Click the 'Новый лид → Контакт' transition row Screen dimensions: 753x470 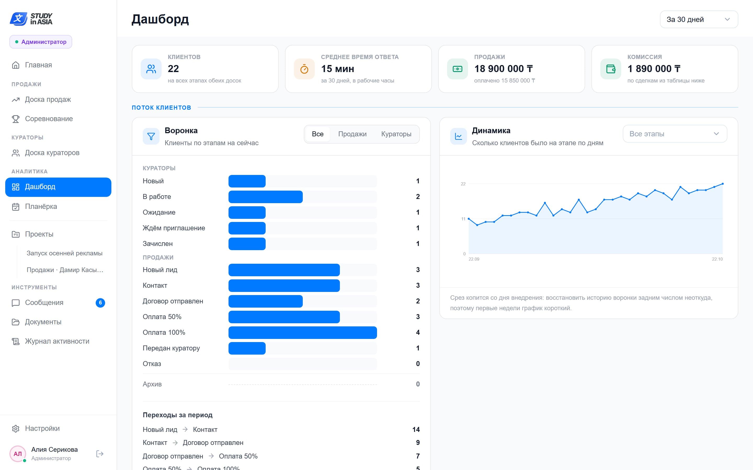[281, 430]
